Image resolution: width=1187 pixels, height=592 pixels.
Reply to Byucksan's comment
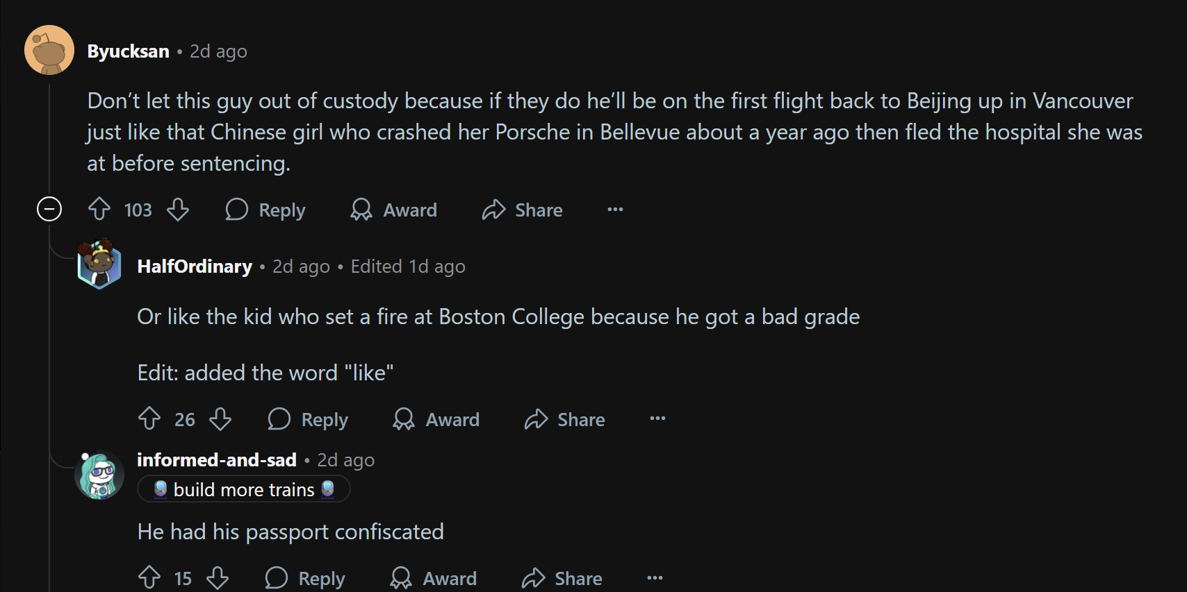pyautogui.click(x=265, y=210)
